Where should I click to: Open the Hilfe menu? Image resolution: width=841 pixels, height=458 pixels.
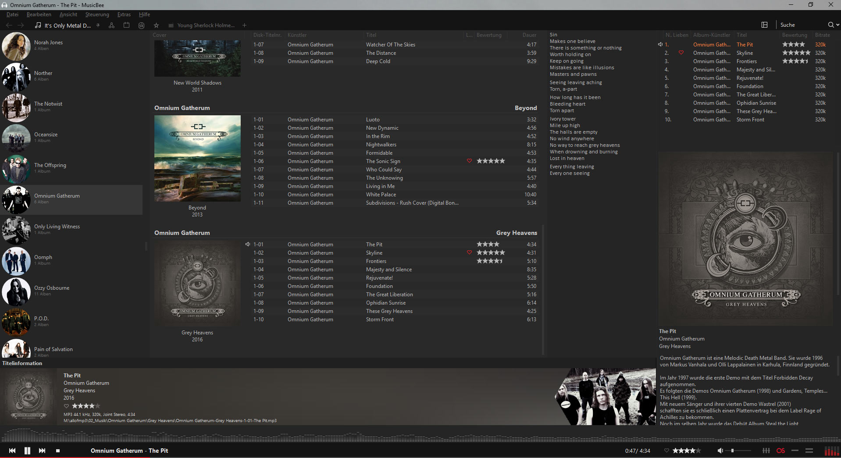point(144,14)
